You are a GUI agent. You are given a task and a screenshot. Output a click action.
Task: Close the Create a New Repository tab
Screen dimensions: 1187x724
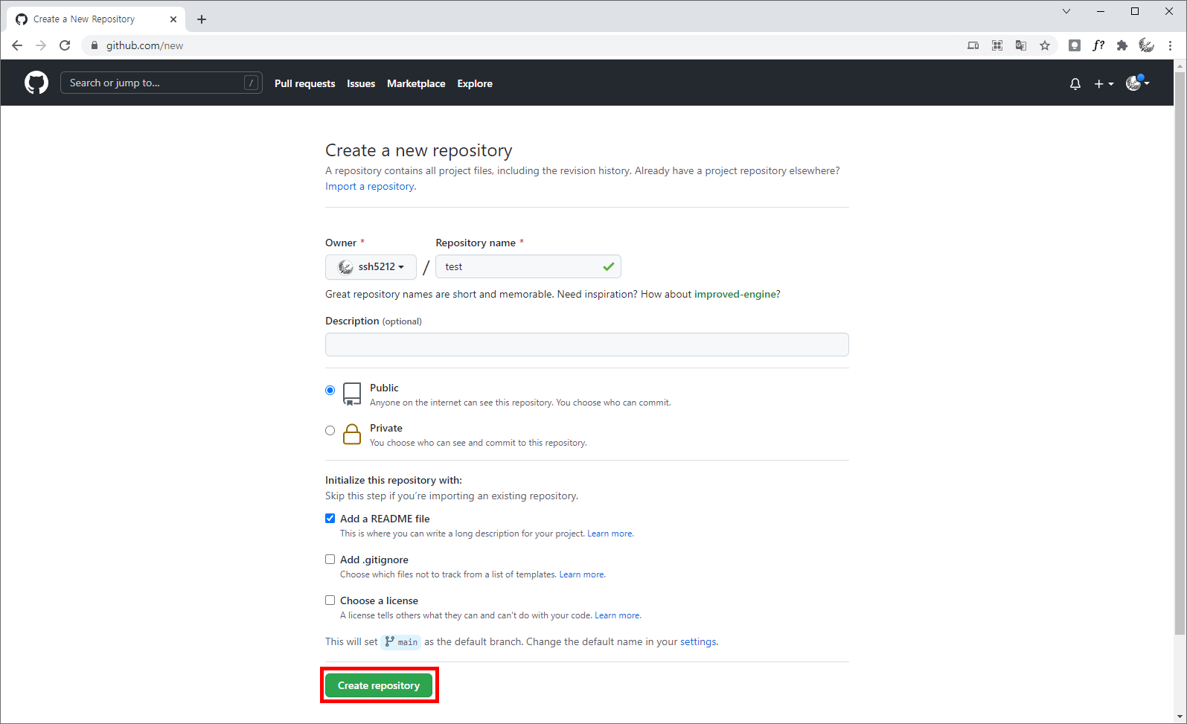tap(173, 19)
